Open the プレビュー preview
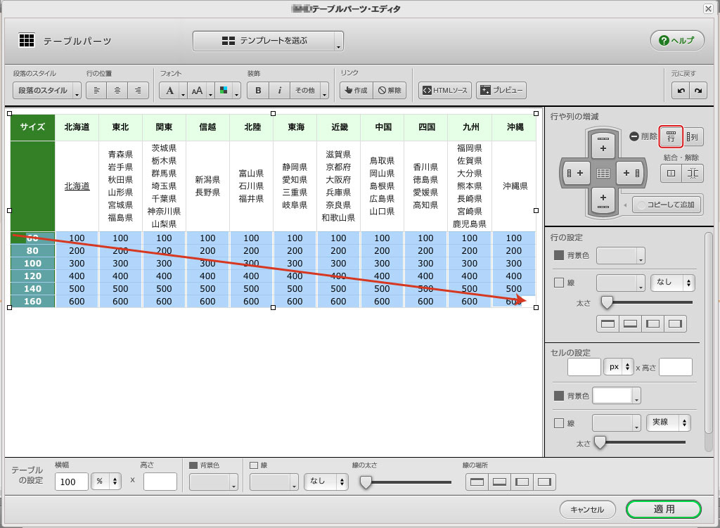This screenshot has width=720, height=528. (501, 91)
